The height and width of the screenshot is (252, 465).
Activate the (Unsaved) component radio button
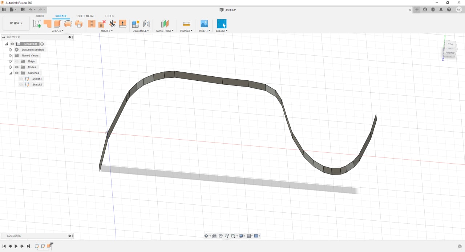42,44
